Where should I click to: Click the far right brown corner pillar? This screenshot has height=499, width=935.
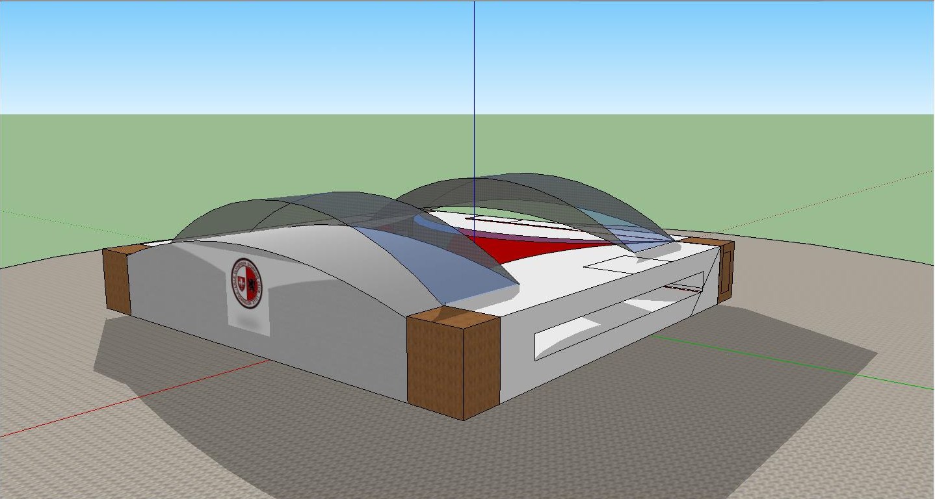coord(726,270)
